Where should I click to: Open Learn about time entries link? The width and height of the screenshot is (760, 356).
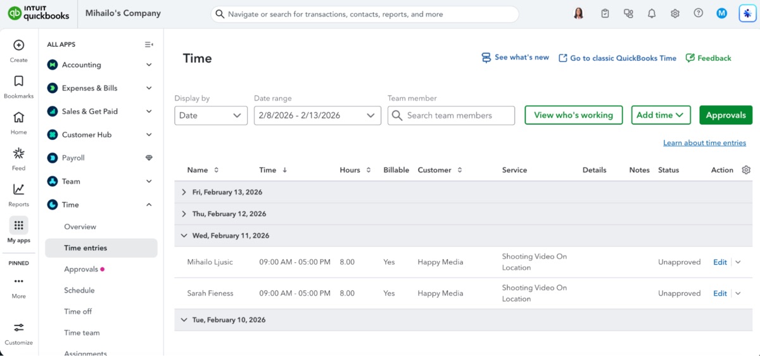click(x=704, y=143)
